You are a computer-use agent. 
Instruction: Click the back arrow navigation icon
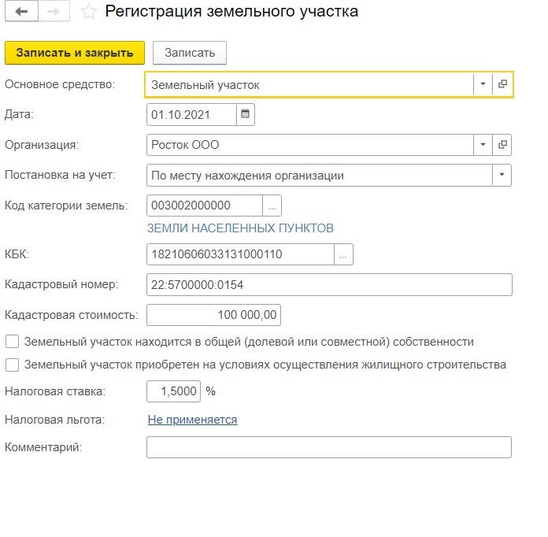[21, 12]
